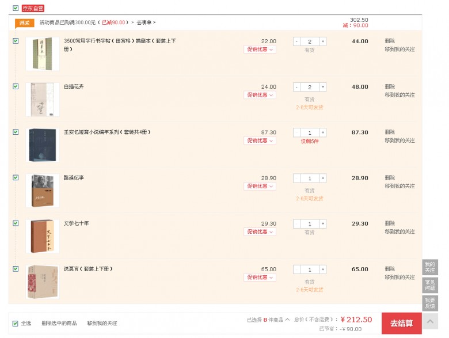
Task: Delete the 白描花卉 item
Action: pos(390,86)
